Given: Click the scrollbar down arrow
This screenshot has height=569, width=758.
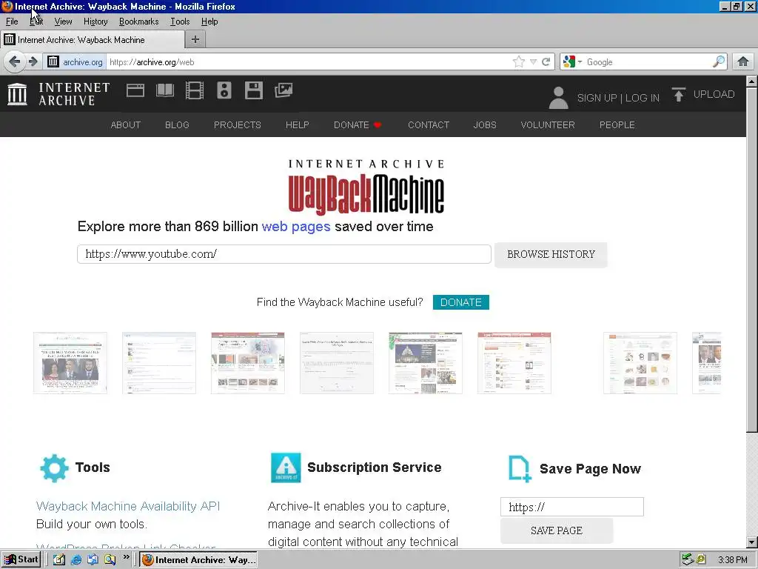Looking at the screenshot, I should coord(752,542).
